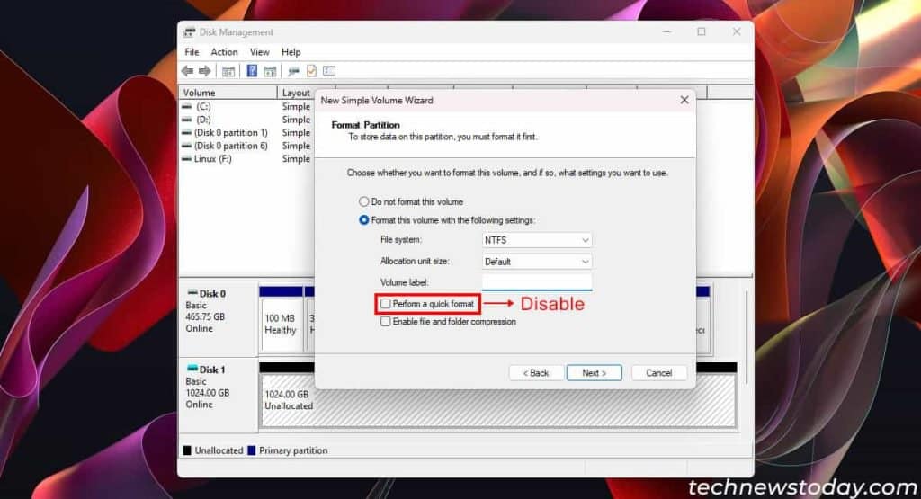Toggle Perform a quick format checkbox

(385, 304)
